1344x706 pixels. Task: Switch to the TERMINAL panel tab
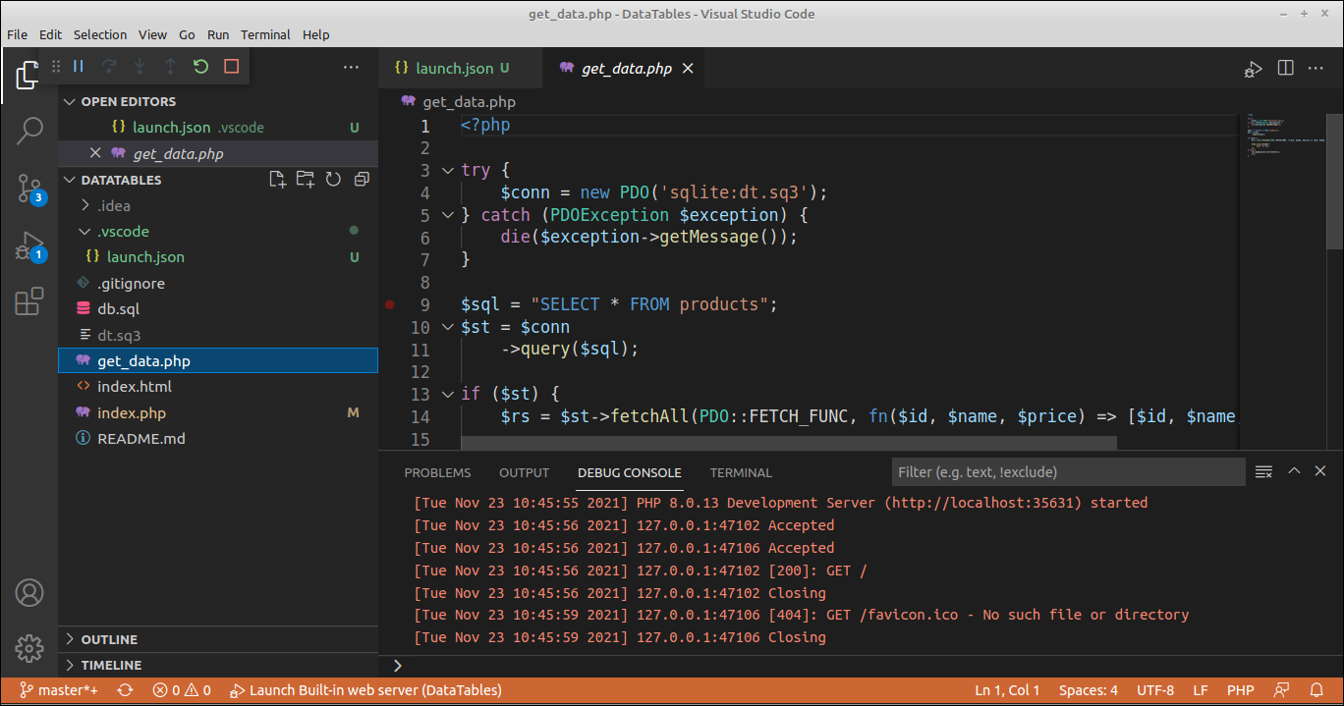[x=741, y=472]
